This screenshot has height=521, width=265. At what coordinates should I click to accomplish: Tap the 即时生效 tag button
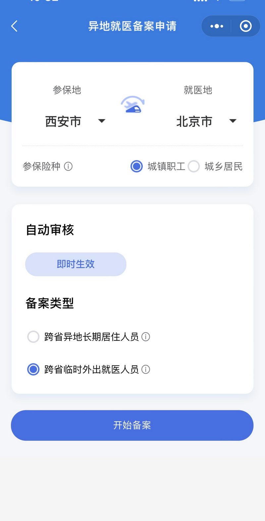point(76,264)
